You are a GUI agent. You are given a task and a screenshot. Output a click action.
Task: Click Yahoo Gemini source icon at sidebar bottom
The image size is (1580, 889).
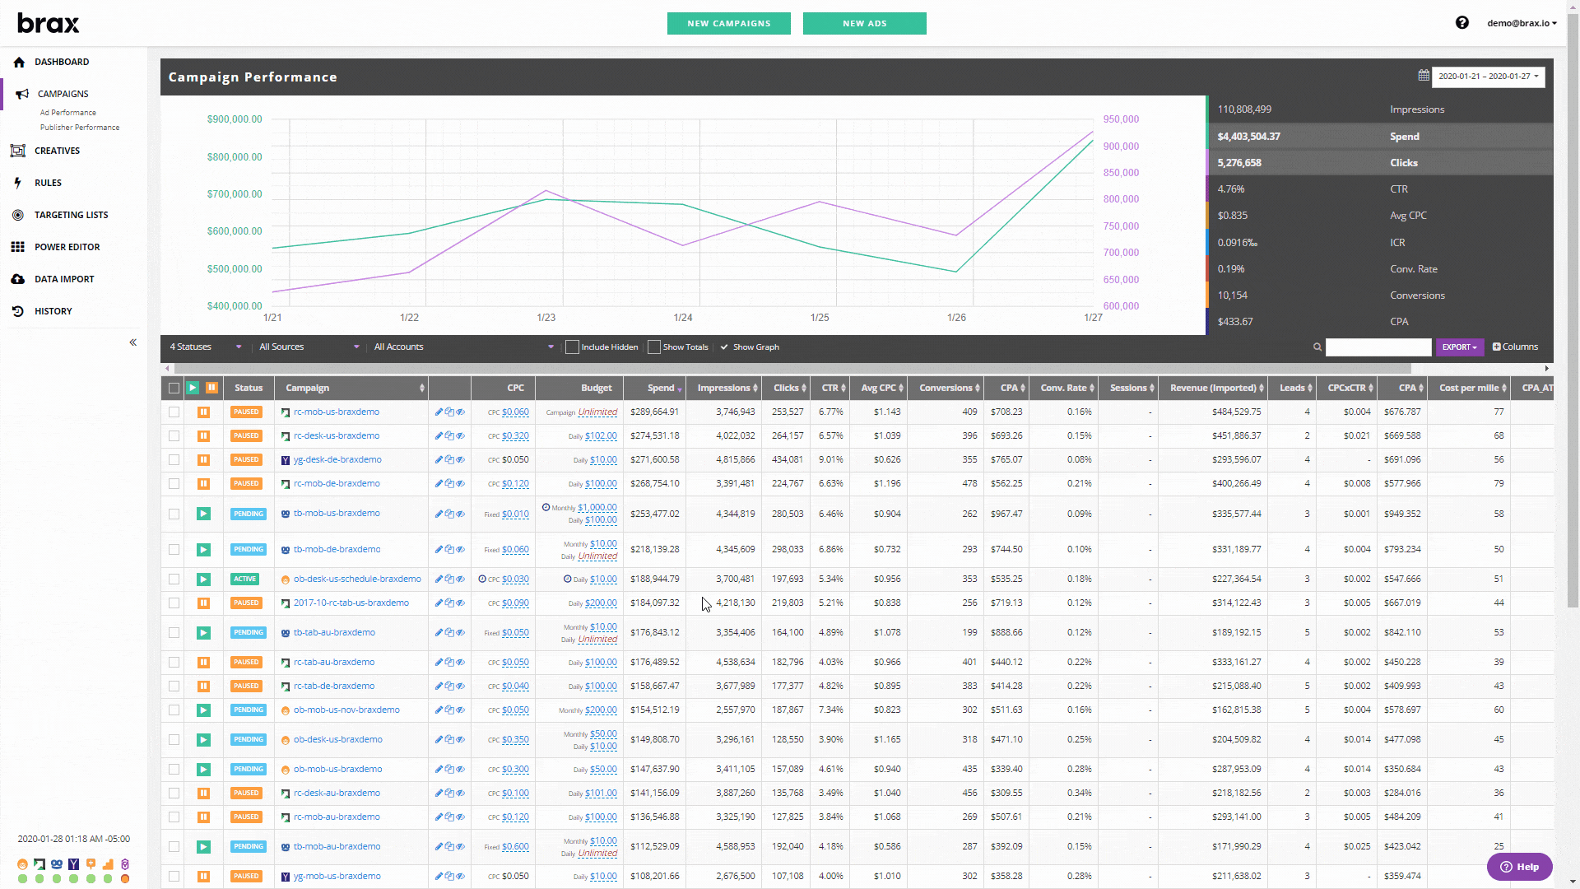click(x=73, y=864)
